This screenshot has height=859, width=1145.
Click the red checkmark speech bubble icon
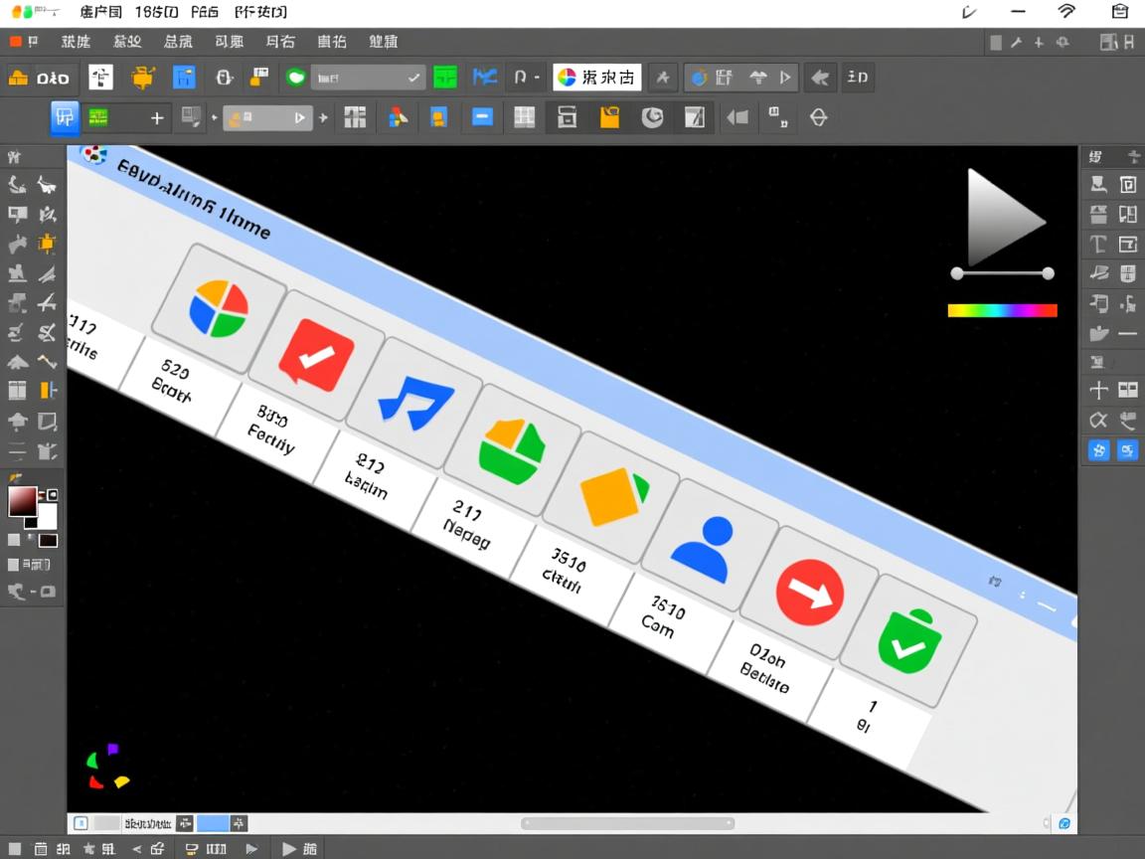(316, 356)
